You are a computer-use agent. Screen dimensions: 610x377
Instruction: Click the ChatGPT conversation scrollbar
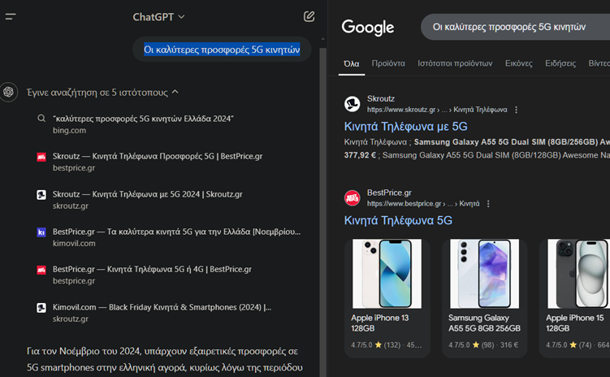click(322, 210)
